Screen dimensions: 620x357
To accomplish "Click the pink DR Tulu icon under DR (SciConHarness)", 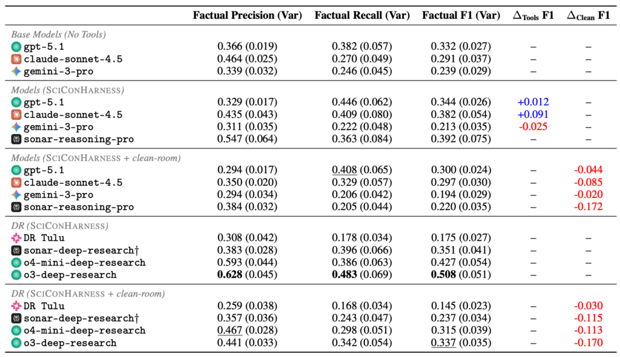I will coord(16,238).
